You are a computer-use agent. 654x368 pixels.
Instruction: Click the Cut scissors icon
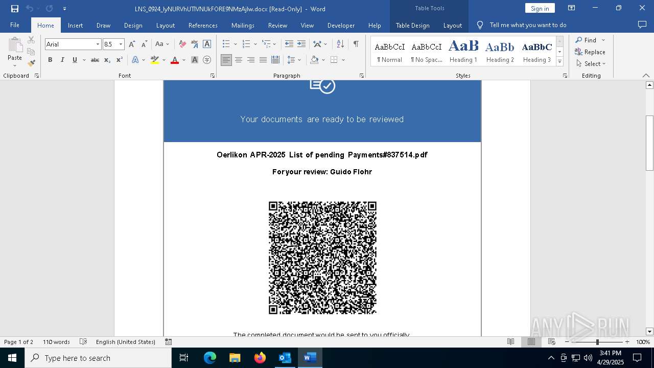tap(31, 40)
